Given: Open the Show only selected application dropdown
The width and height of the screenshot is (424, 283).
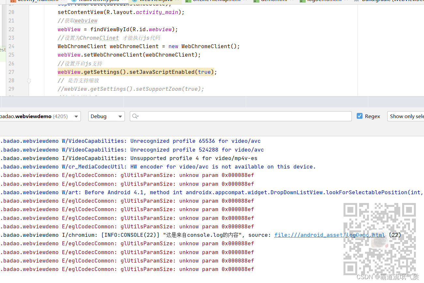Looking at the screenshot, I should [x=407, y=116].
